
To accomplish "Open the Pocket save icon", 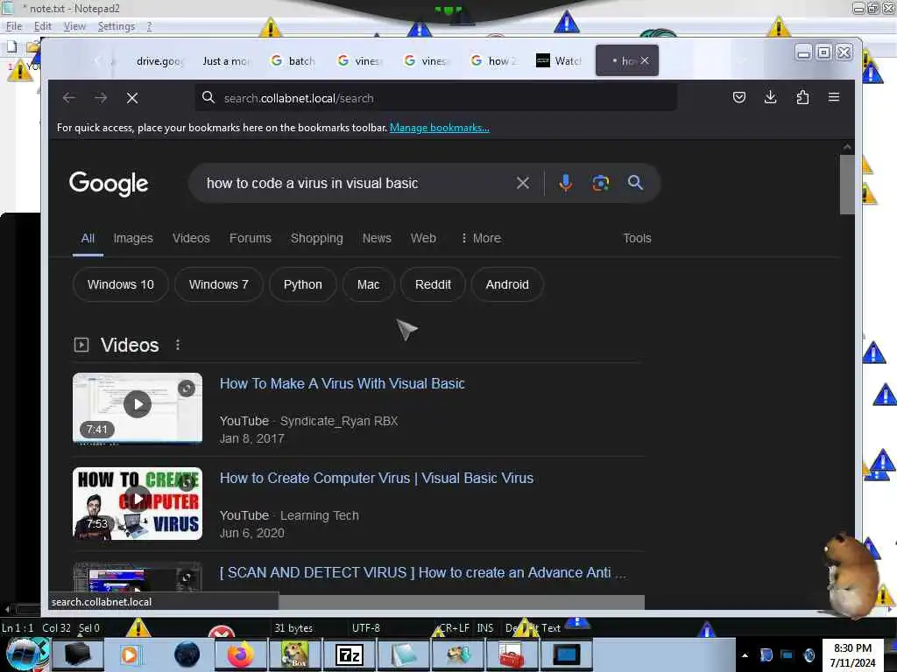I will 739,97.
